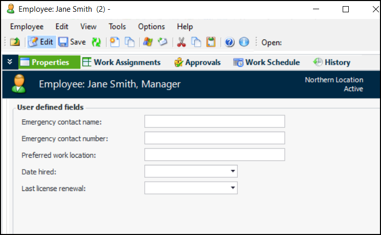Click the paste clipboard icon in toolbar
This screenshot has height=235, width=381.
(211, 42)
